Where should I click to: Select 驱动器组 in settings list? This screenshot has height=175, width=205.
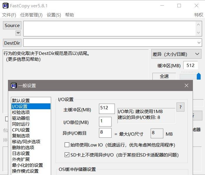point(31,118)
